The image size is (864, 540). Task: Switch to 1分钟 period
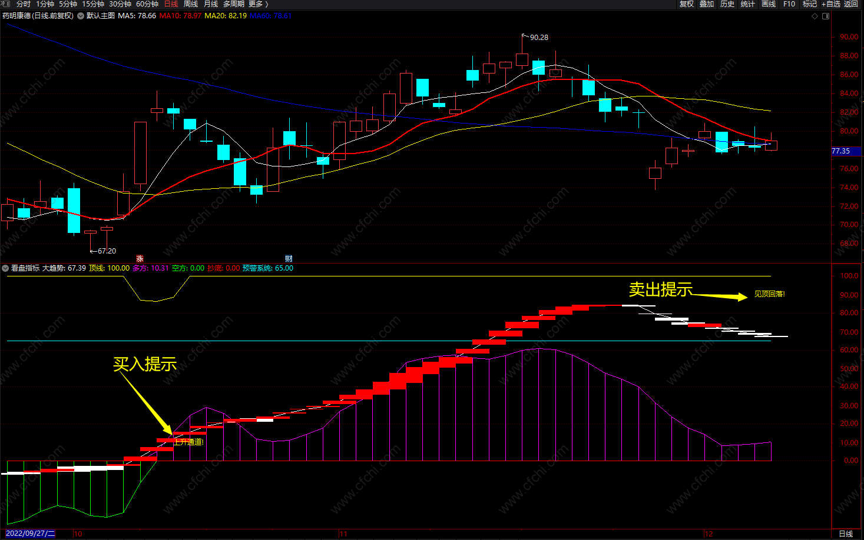(45, 4)
